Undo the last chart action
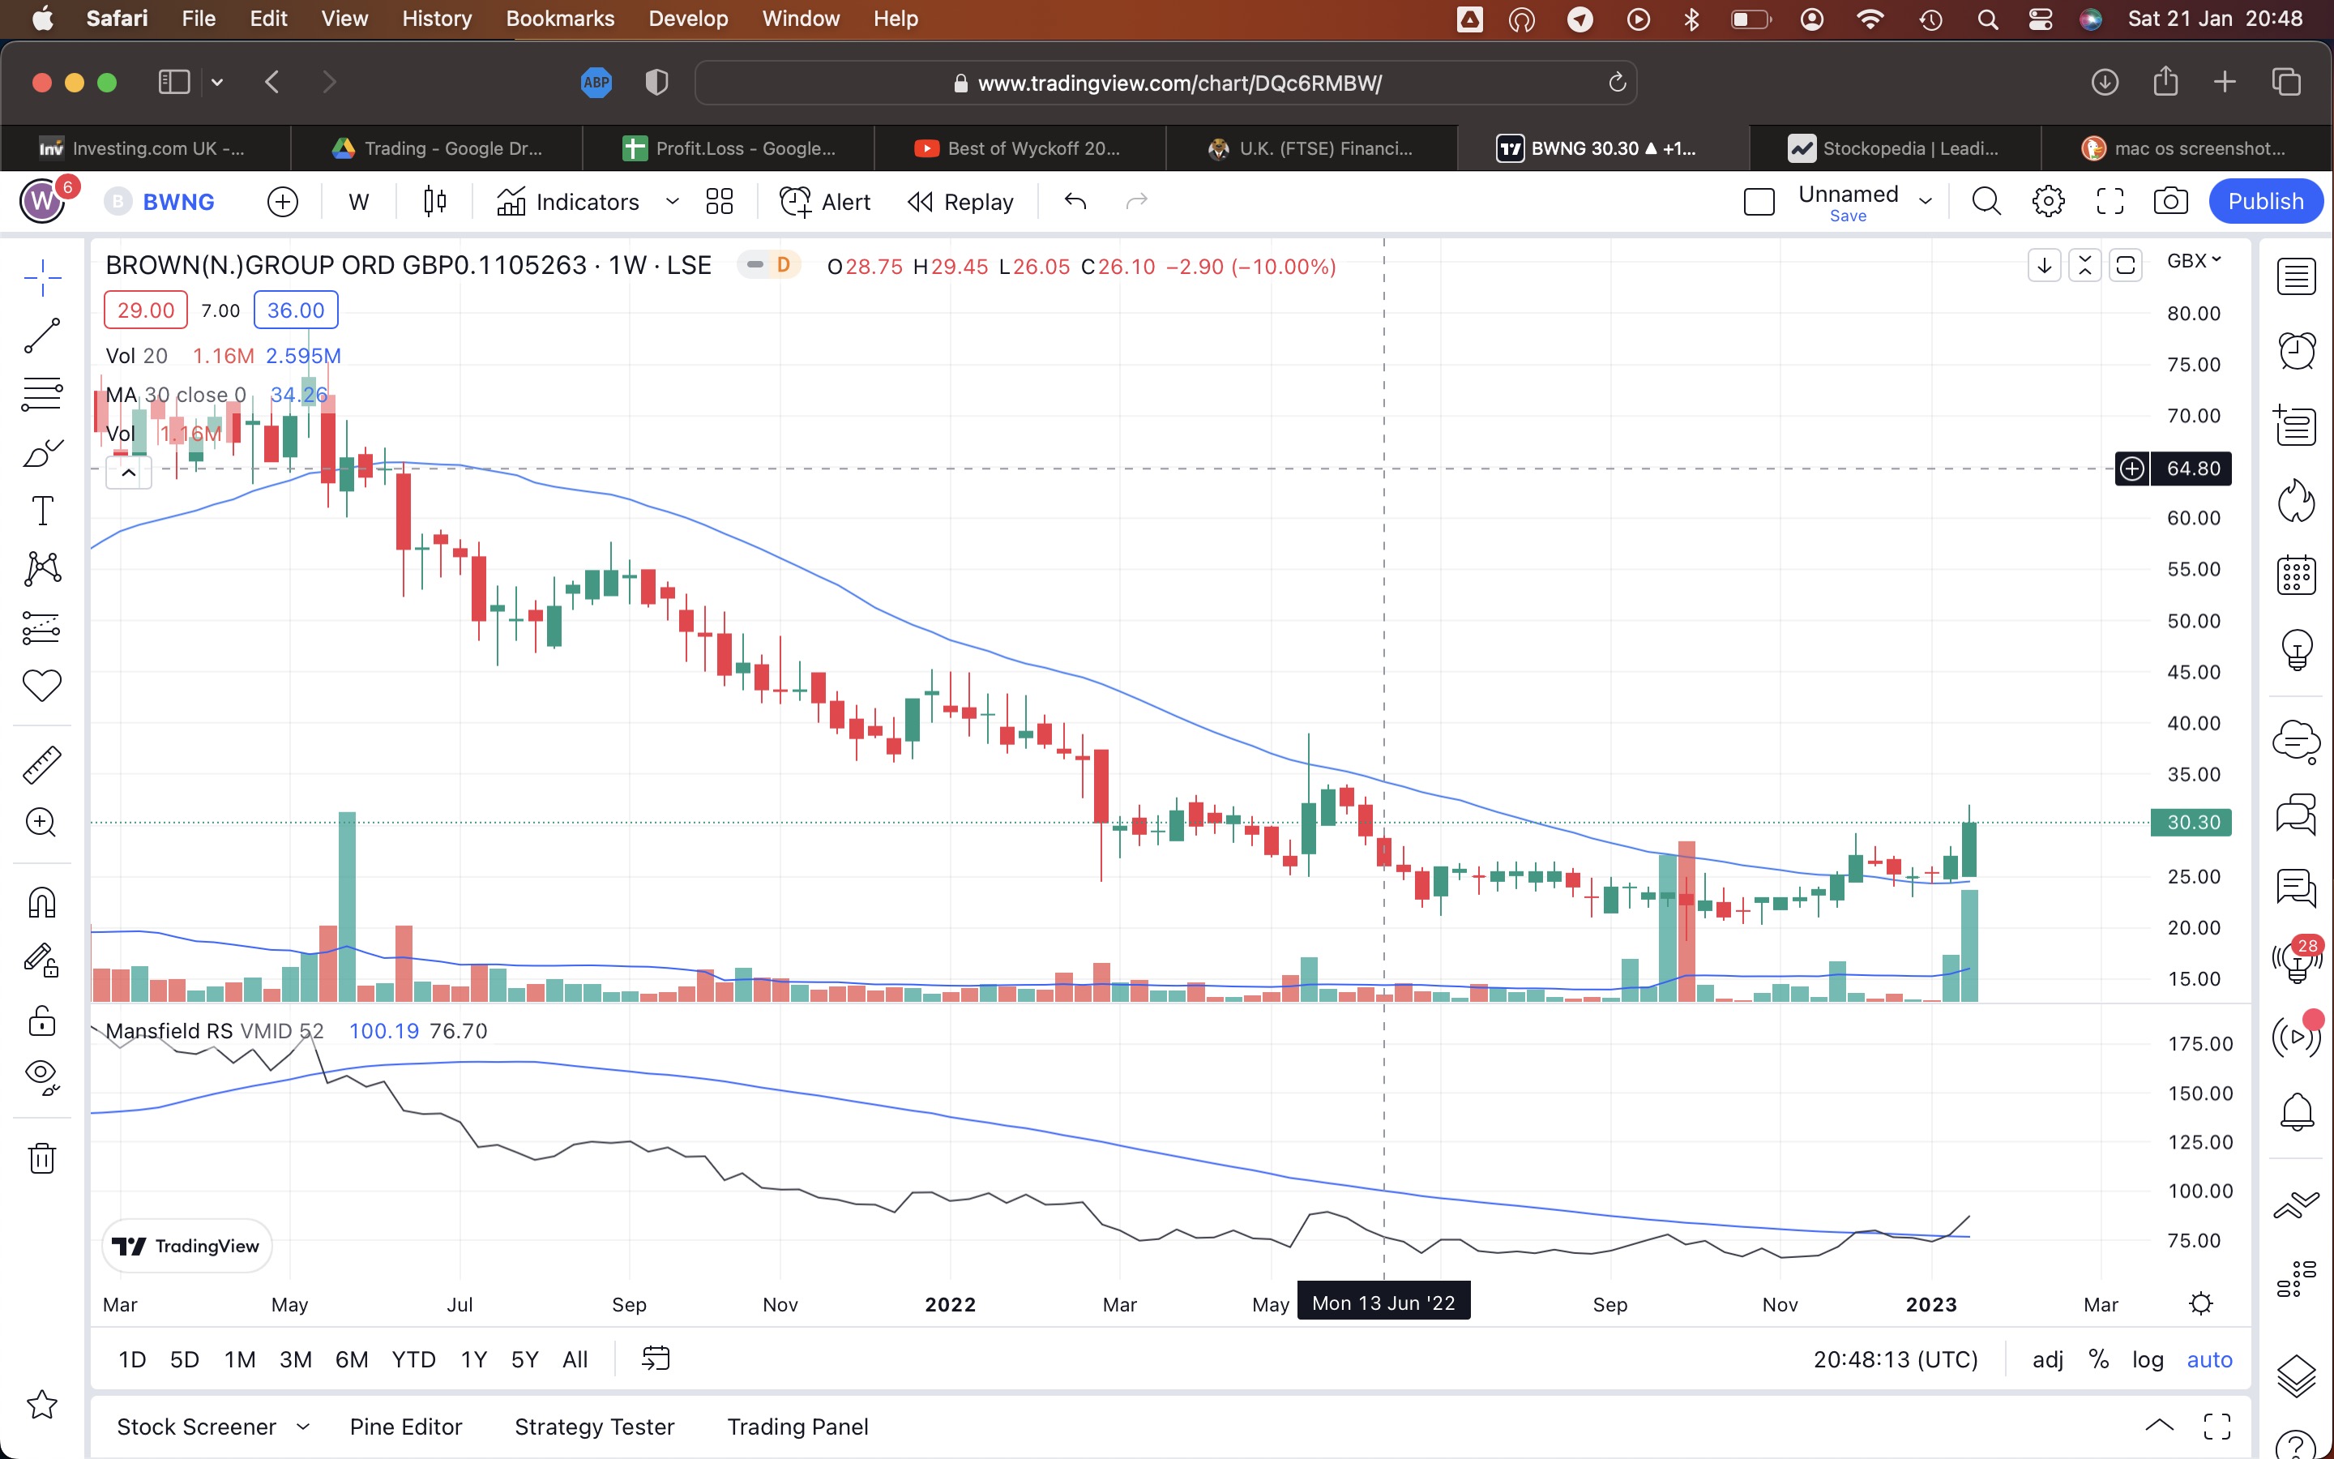 (1075, 201)
